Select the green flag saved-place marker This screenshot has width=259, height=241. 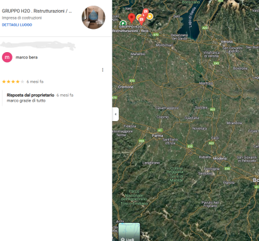pyautogui.click(x=123, y=23)
